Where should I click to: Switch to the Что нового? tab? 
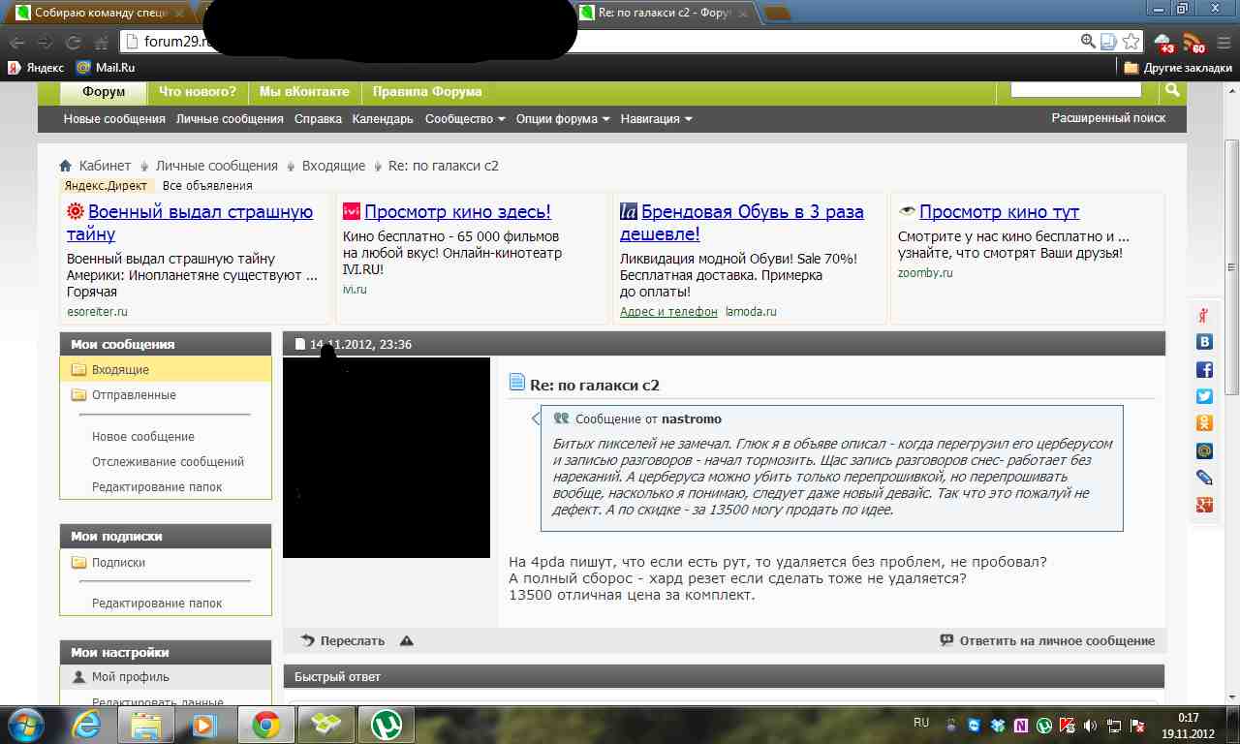198,92
